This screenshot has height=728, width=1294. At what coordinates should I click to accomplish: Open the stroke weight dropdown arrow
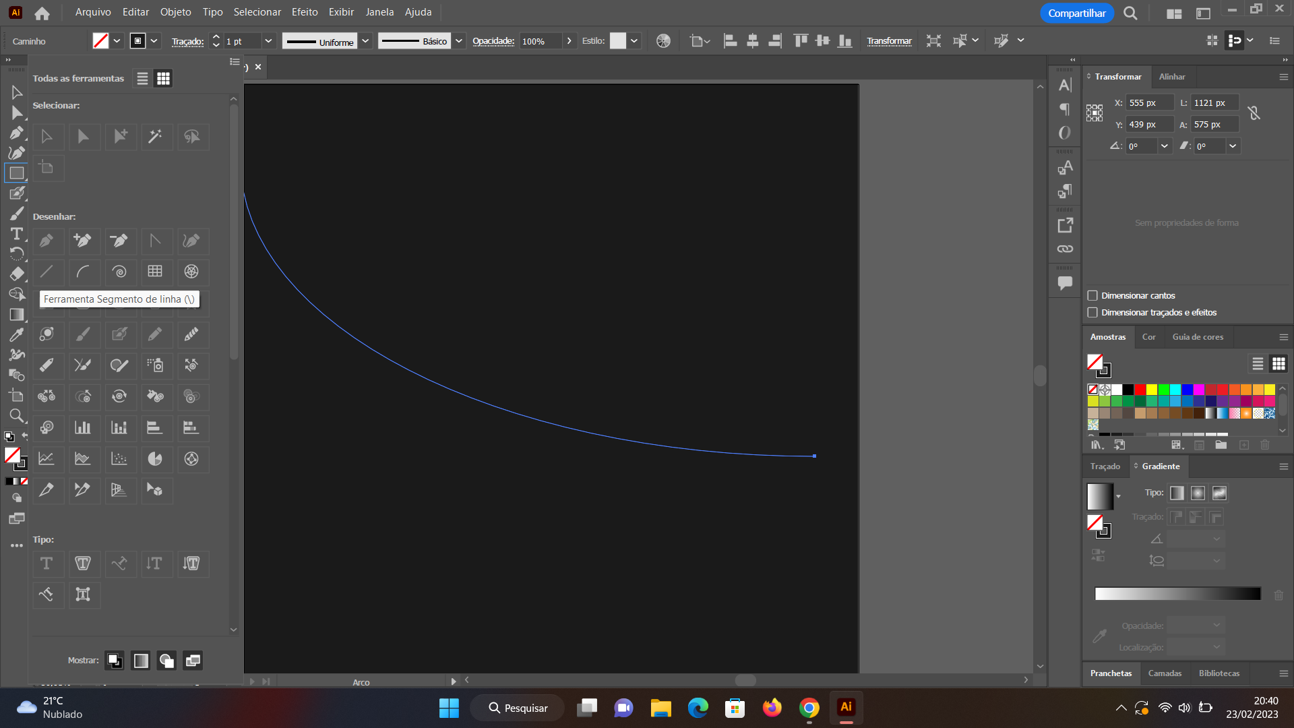268,41
